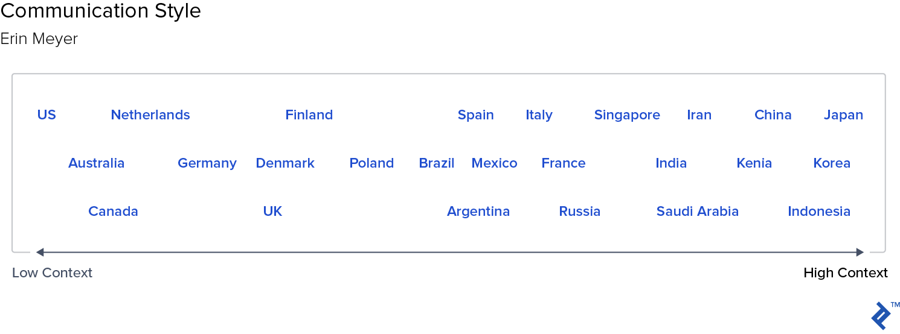Select Canada near low context end

113,211
